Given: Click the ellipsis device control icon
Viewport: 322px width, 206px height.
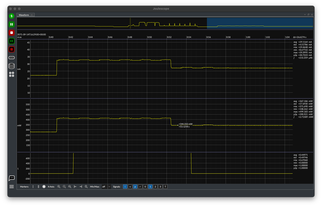Looking at the screenshot, I should click(11, 58).
